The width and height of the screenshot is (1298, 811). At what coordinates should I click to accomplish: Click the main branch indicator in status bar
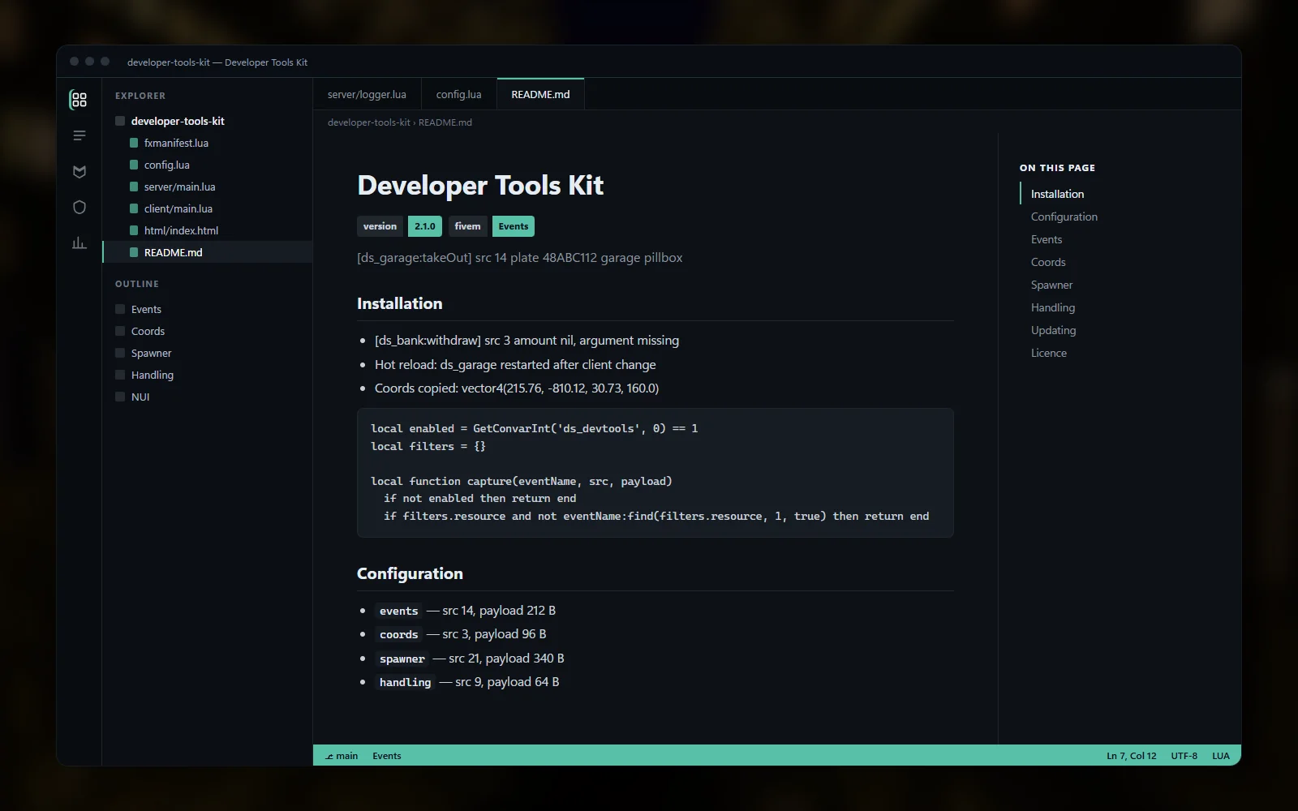[x=342, y=756]
